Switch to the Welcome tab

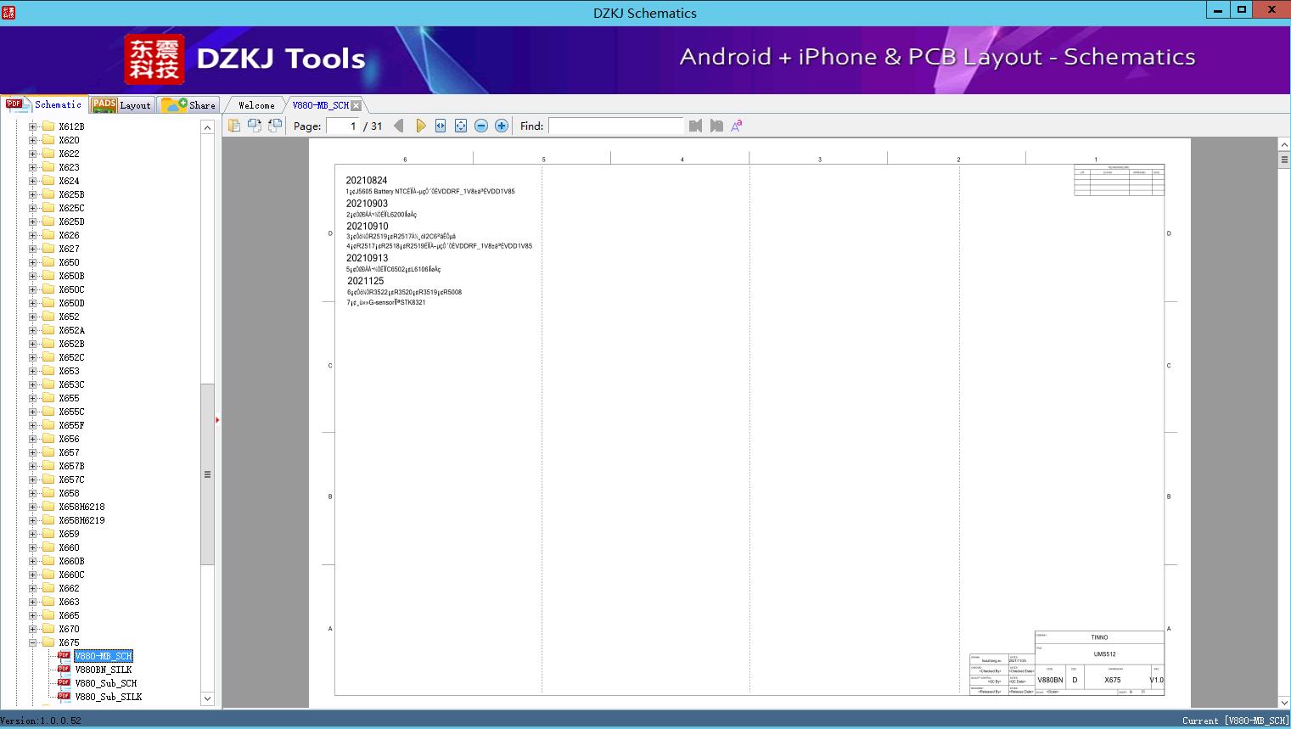[256, 105]
